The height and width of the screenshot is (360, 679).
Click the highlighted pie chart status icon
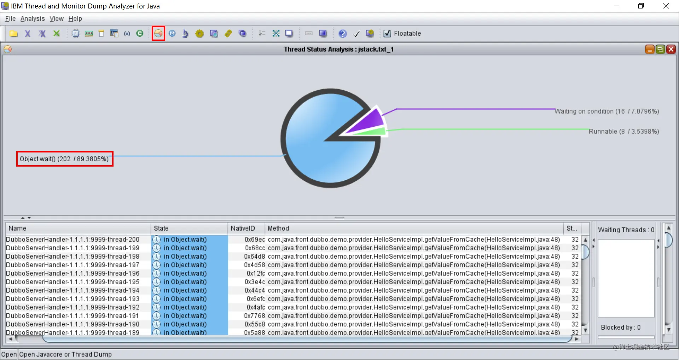(158, 34)
